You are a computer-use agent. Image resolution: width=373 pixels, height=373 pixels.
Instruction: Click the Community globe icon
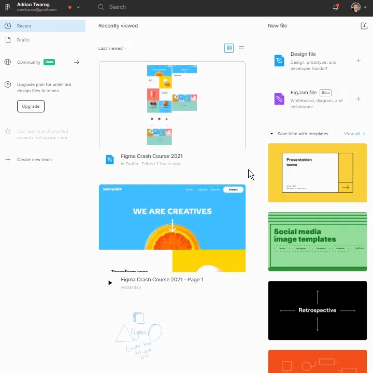tap(8, 62)
